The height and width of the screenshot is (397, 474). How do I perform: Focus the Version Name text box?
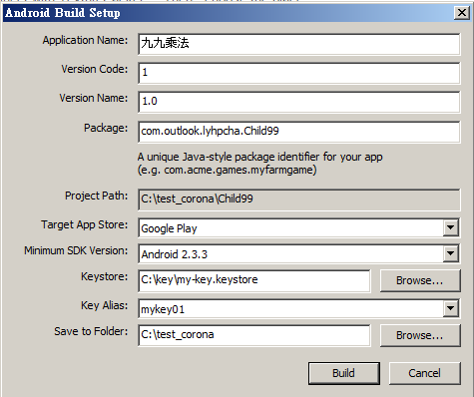(299, 102)
